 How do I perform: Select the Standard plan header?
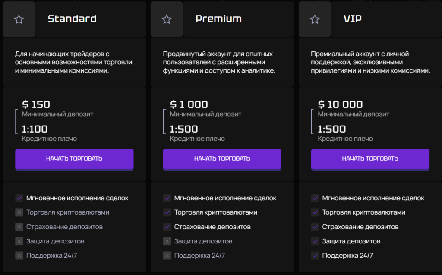pyautogui.click(x=72, y=19)
